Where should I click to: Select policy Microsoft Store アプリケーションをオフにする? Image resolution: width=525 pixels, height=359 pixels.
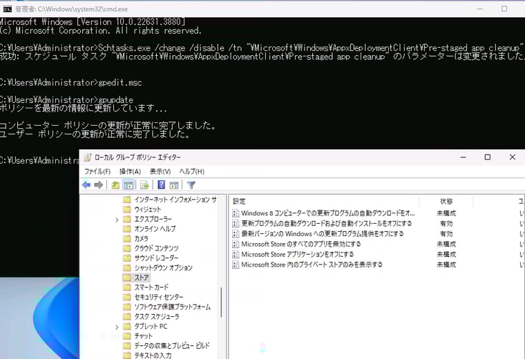[x=297, y=255]
